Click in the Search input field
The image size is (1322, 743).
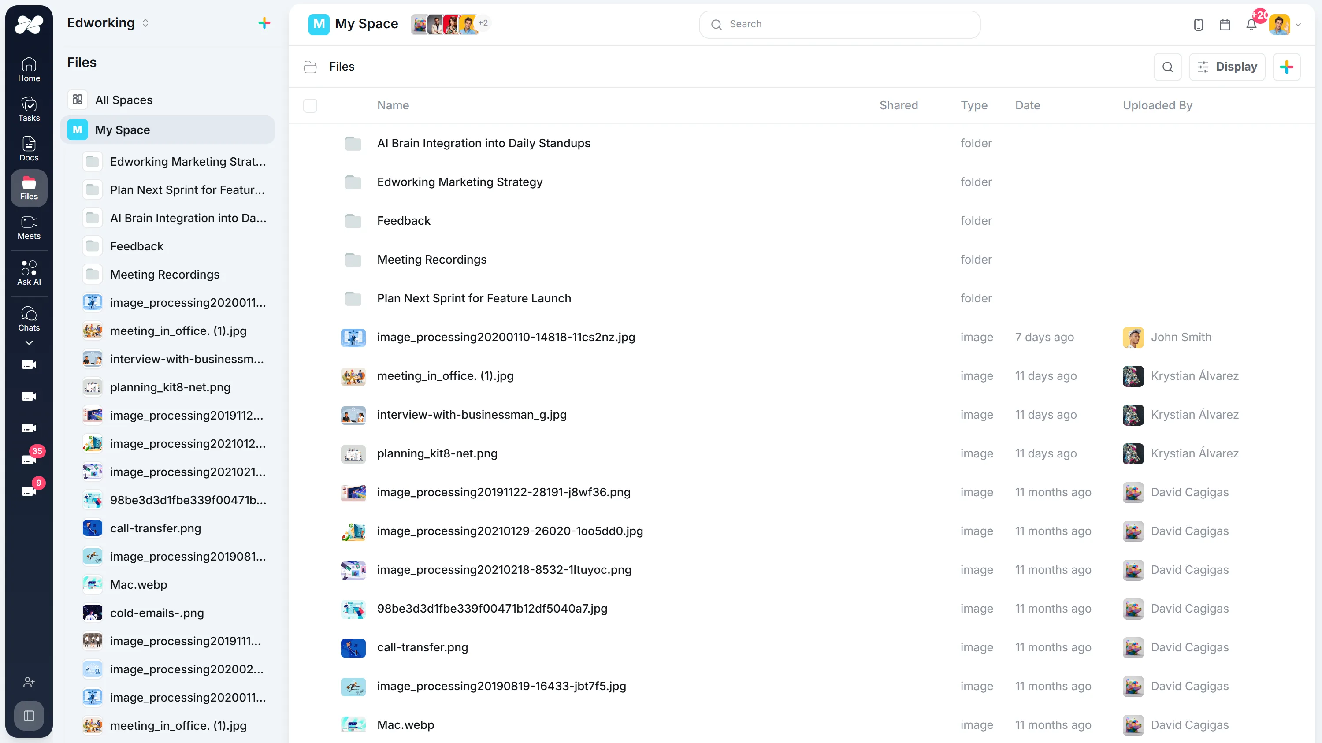(839, 25)
